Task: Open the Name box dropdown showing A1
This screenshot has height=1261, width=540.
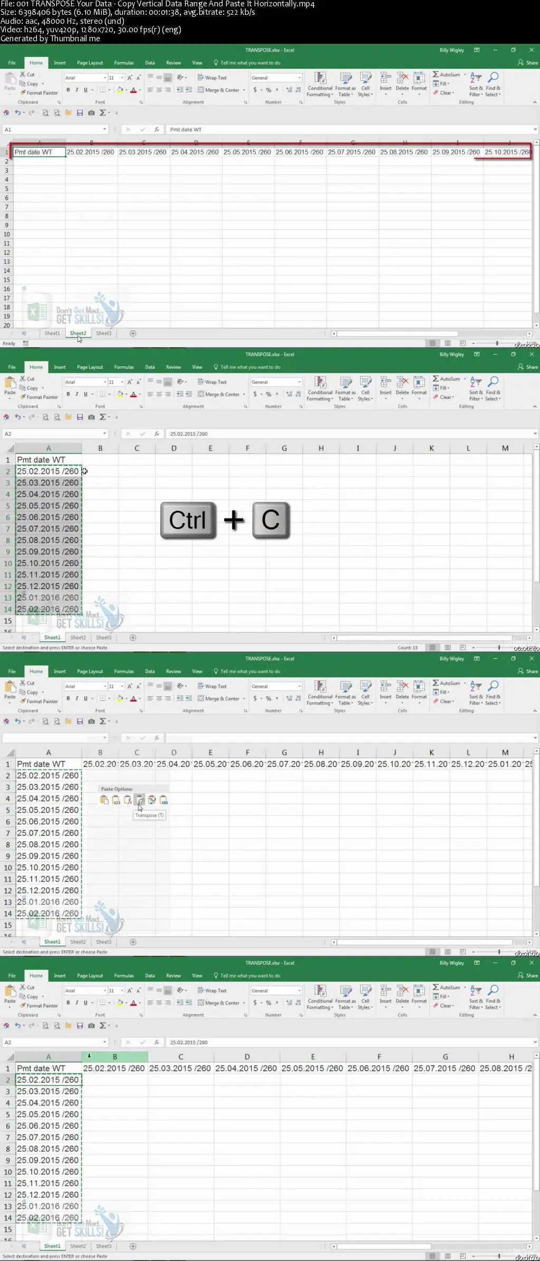Action: tap(104, 129)
